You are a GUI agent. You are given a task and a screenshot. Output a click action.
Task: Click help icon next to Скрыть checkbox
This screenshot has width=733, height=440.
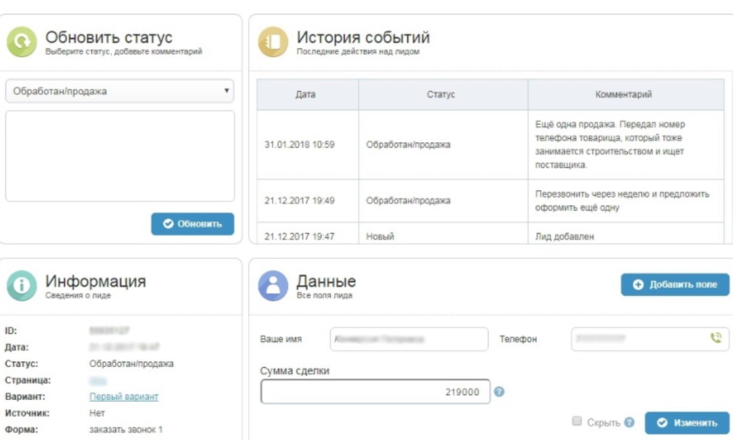click(629, 422)
